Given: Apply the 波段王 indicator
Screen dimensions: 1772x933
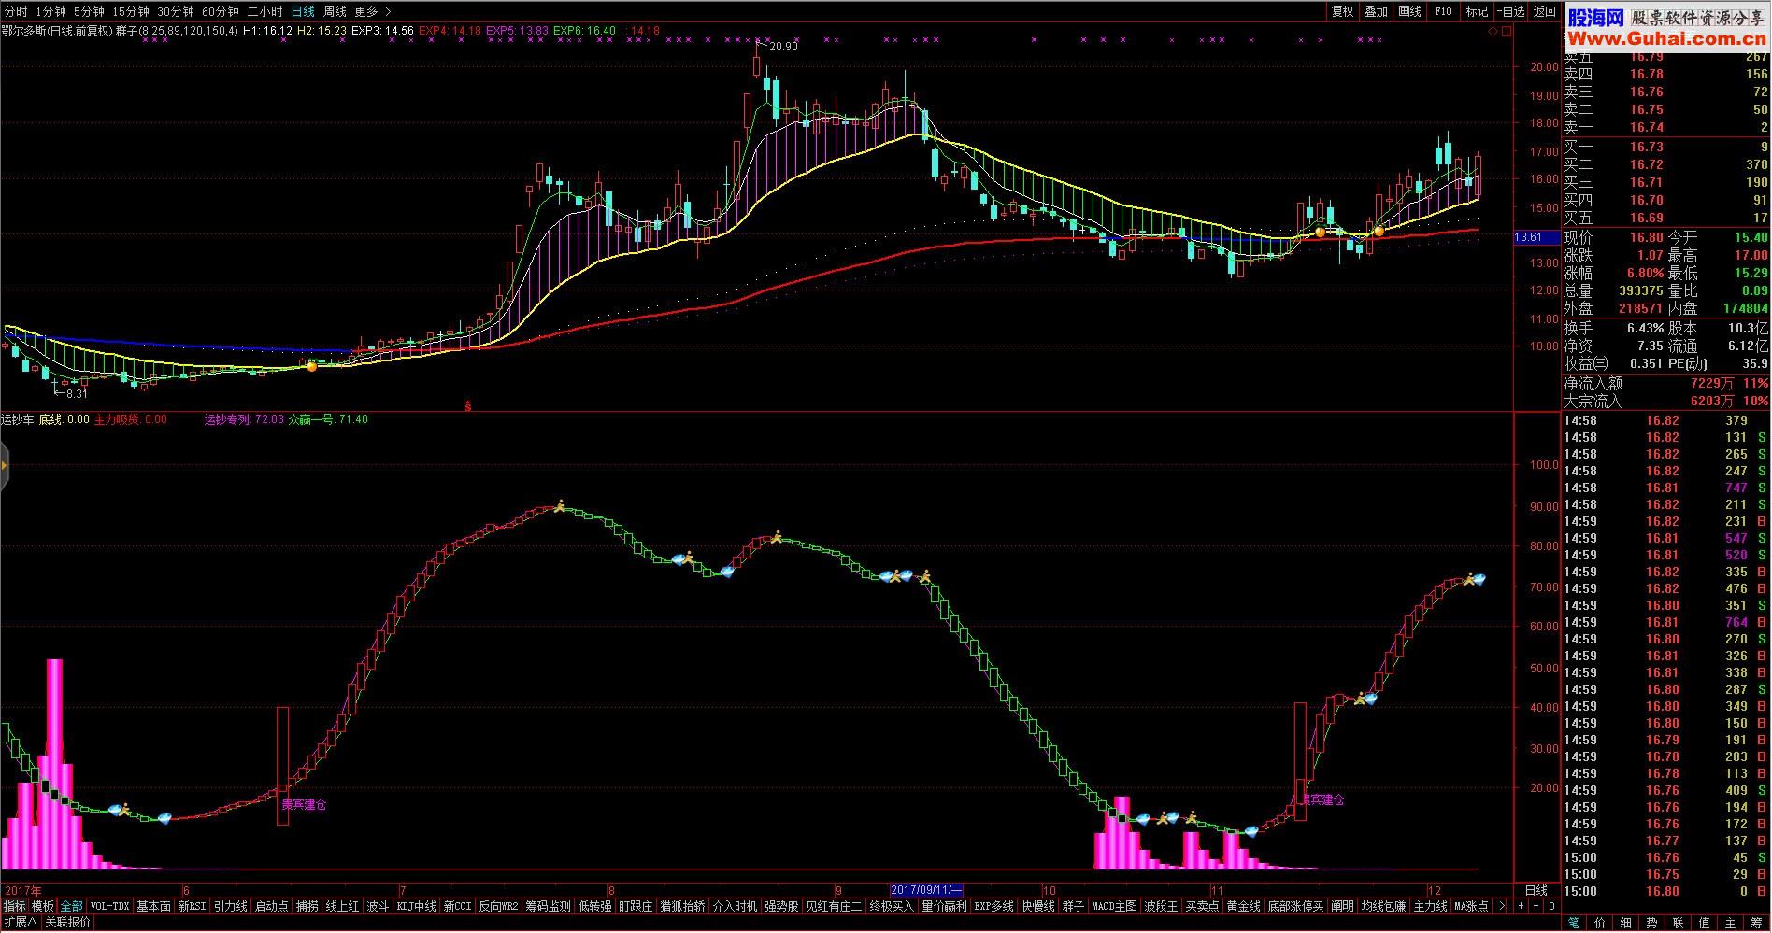Looking at the screenshot, I should 1162,906.
